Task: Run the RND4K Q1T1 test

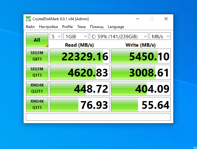Action: click(37, 105)
